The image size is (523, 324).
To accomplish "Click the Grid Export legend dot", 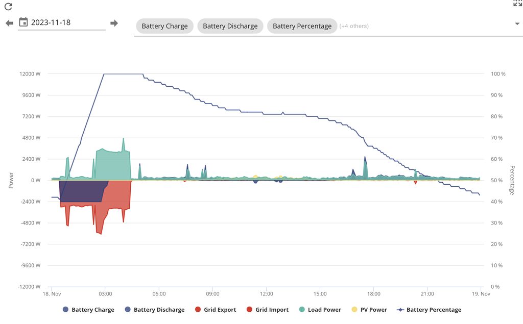I will tap(198, 310).
